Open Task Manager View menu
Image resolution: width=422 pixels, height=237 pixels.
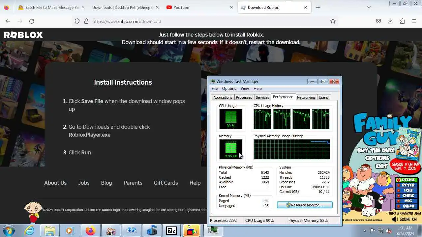[x=245, y=89]
